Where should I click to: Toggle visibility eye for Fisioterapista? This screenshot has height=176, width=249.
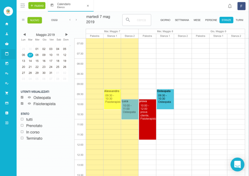(29, 104)
